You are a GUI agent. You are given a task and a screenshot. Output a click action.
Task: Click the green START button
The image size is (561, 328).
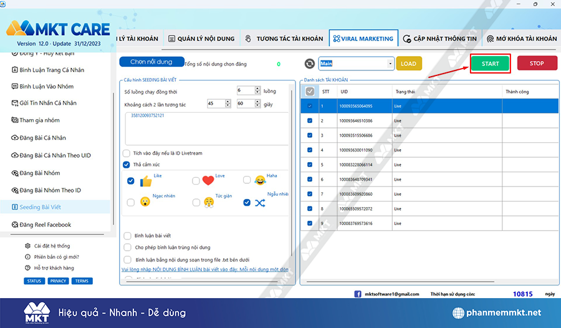490,64
